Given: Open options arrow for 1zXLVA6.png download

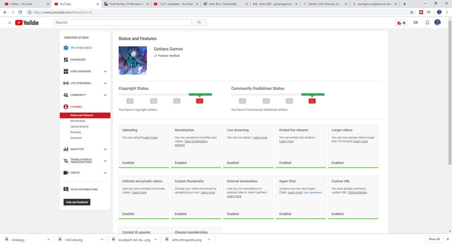Looking at the screenshot, I should point(102,239).
